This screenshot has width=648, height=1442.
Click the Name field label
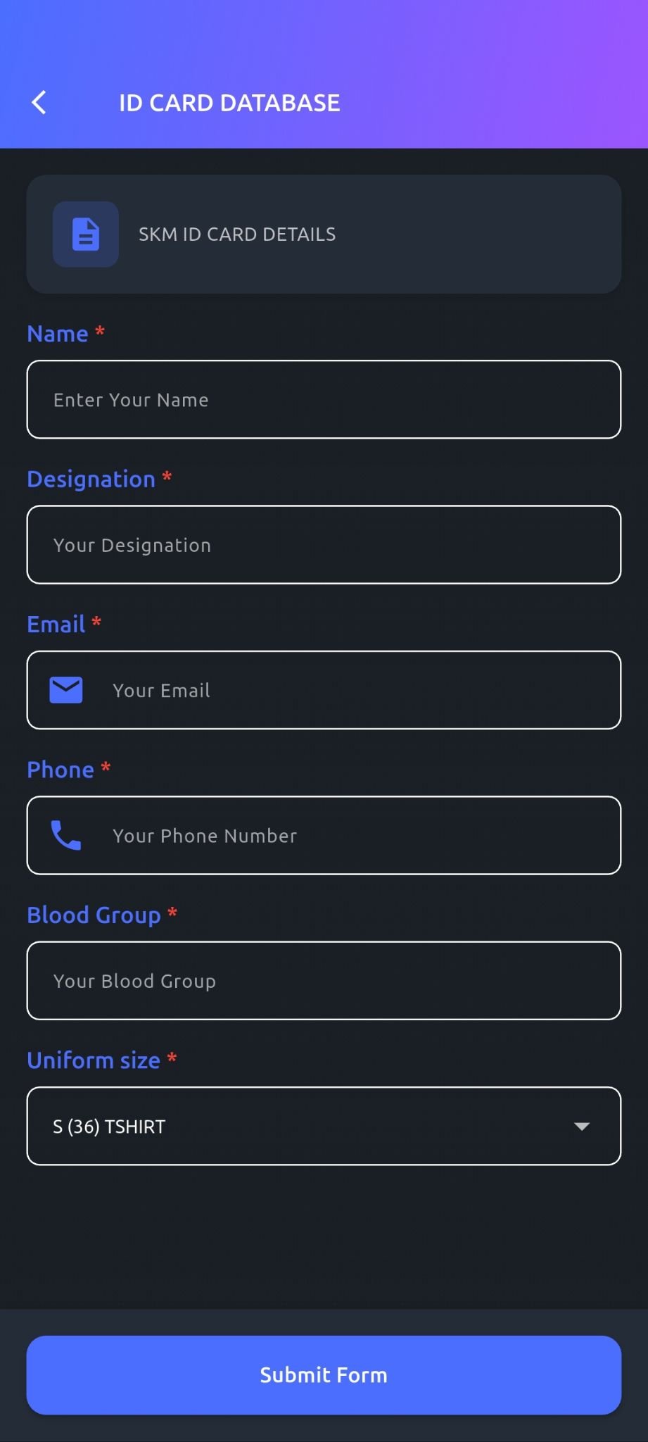(58, 334)
